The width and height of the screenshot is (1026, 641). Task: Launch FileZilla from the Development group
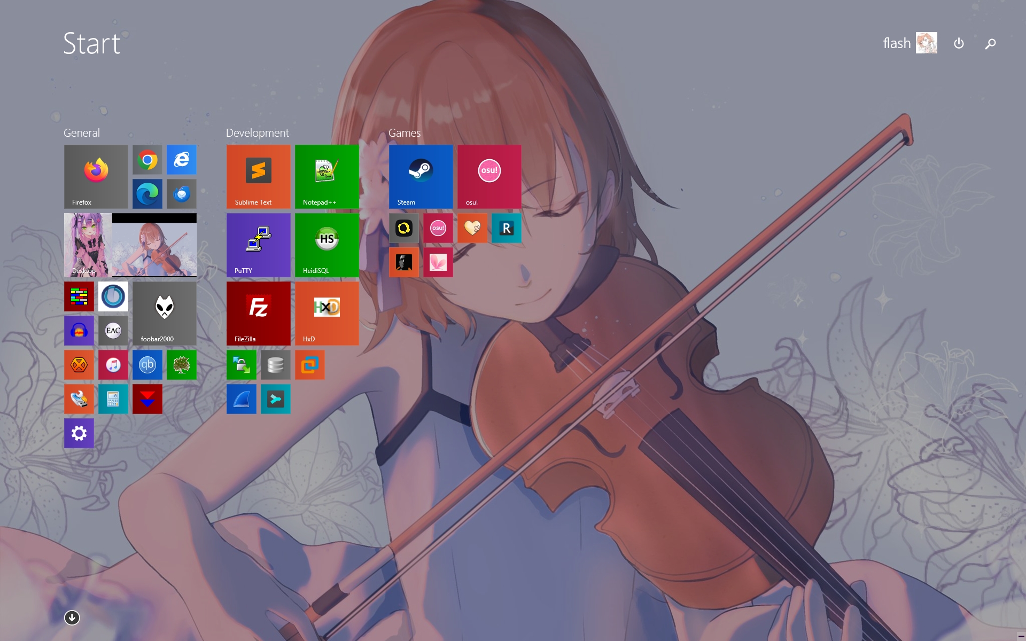click(x=259, y=314)
